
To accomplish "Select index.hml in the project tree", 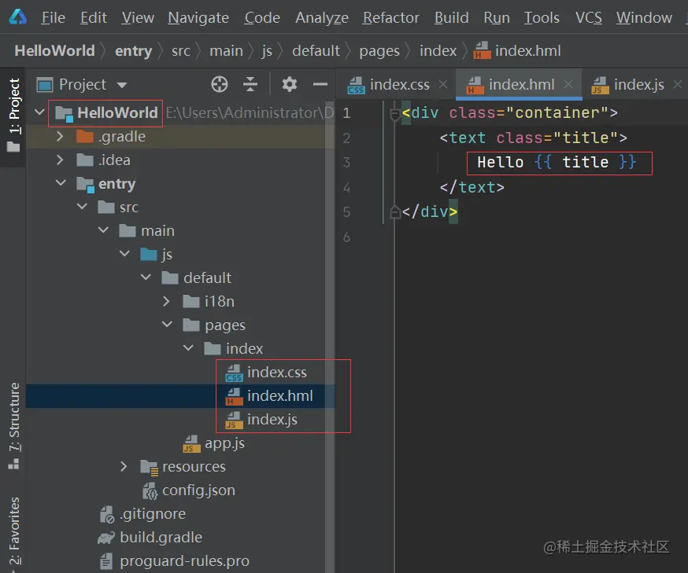I will click(269, 396).
